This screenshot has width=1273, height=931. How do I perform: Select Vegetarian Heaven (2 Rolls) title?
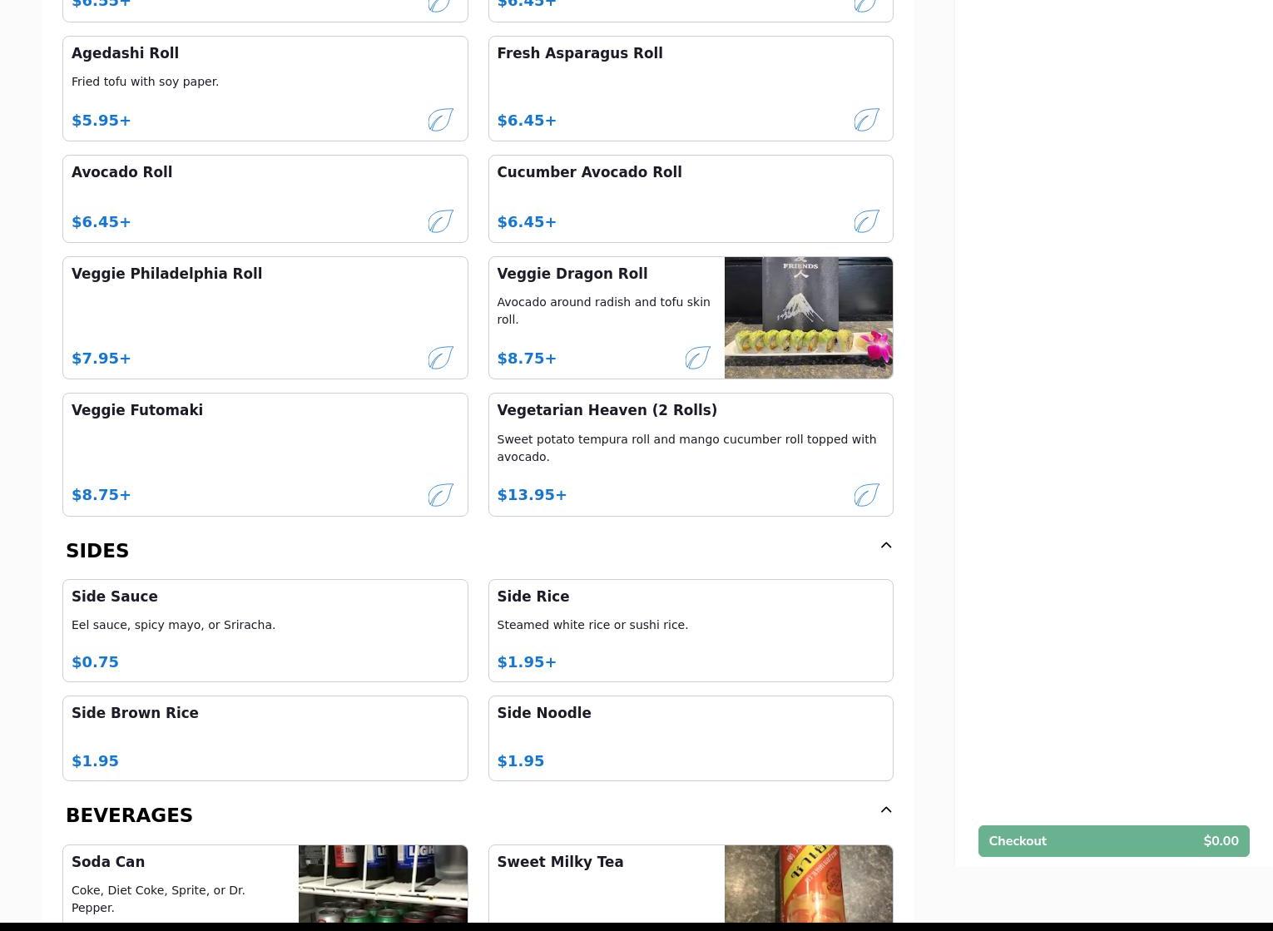[x=607, y=410]
